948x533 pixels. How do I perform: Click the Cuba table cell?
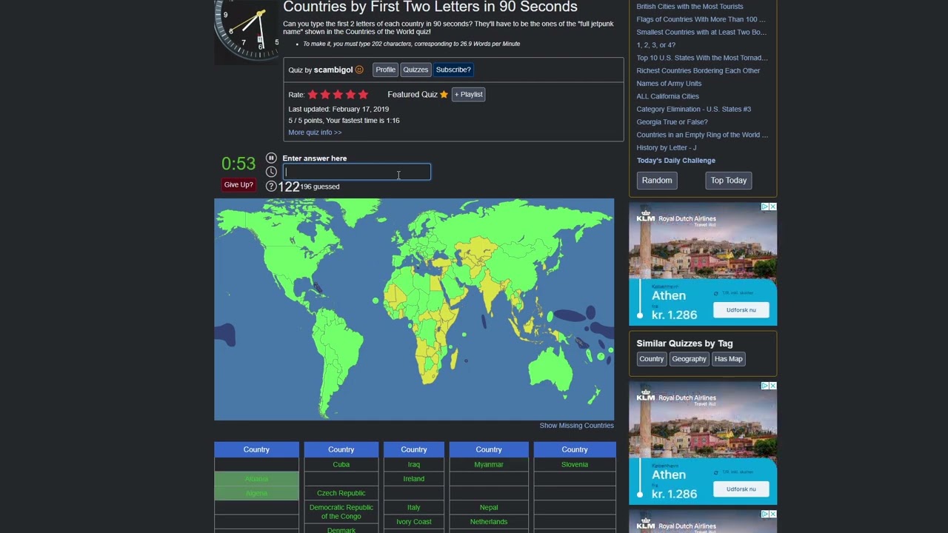click(x=341, y=465)
